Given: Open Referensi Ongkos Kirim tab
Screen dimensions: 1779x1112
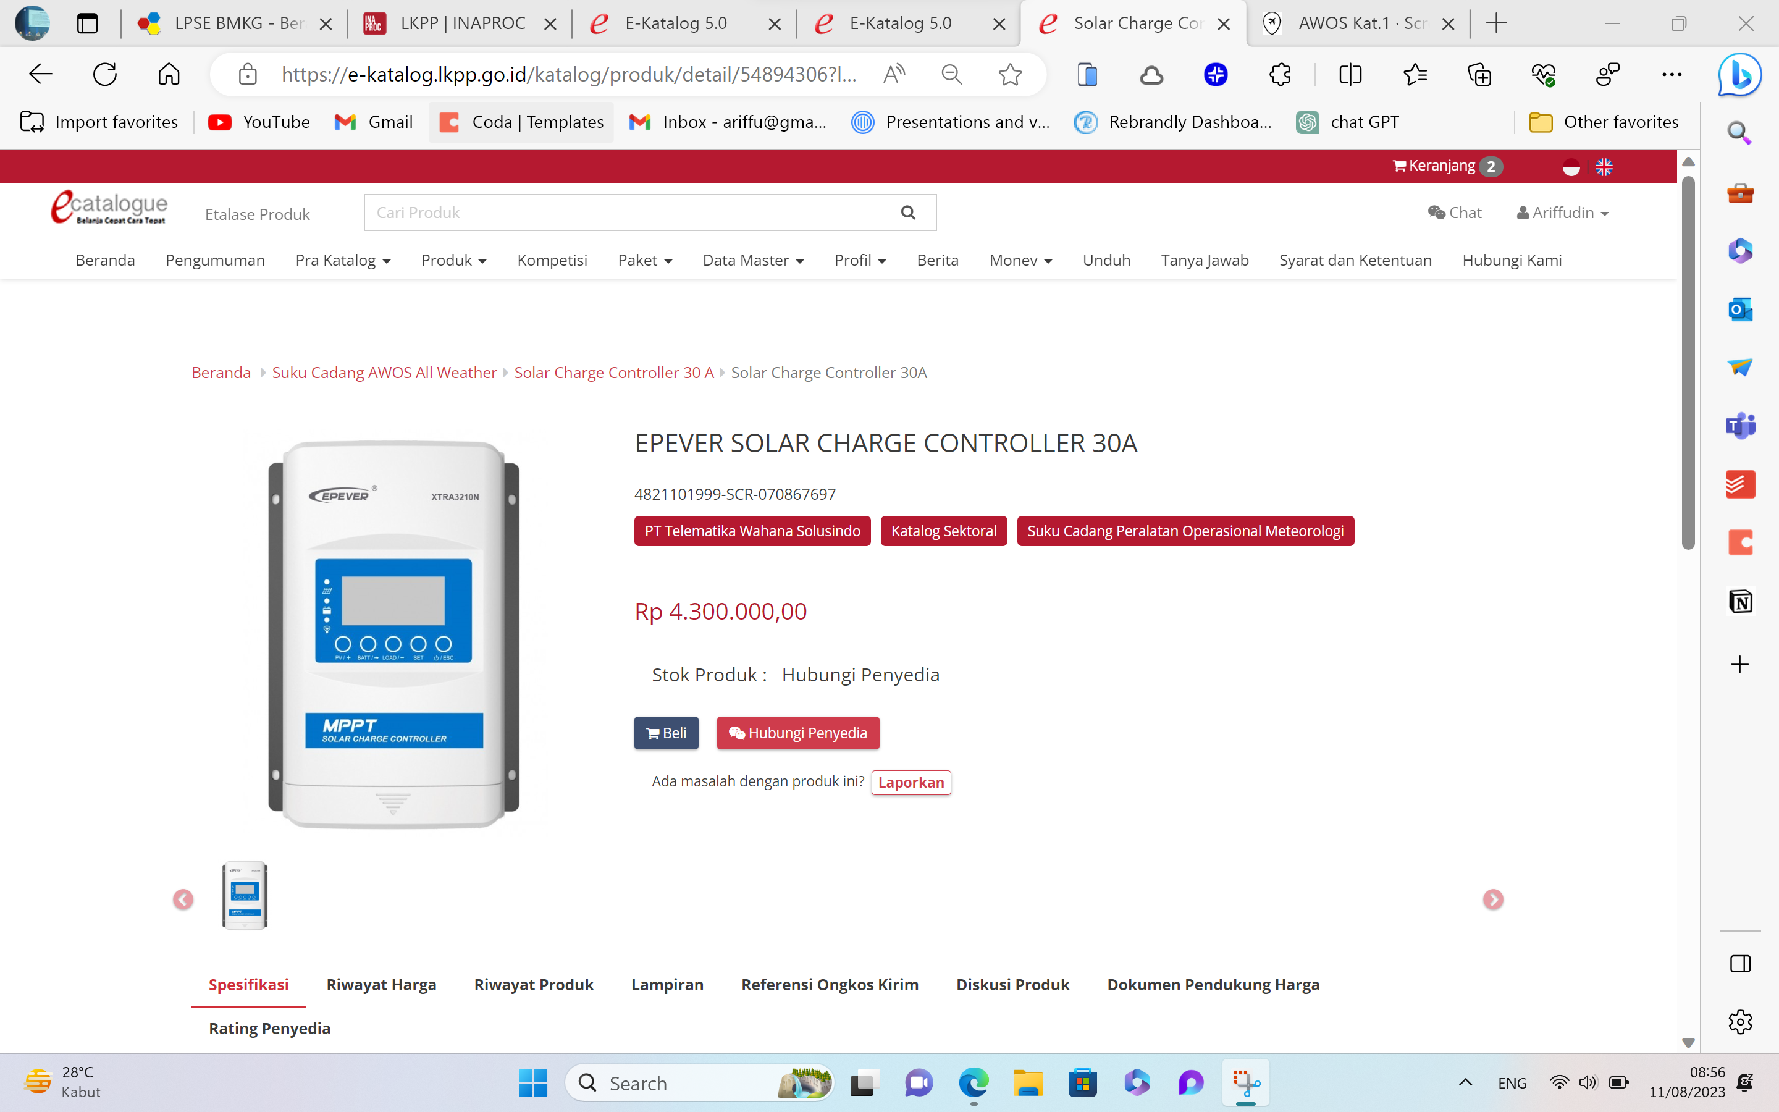Looking at the screenshot, I should click(x=830, y=985).
